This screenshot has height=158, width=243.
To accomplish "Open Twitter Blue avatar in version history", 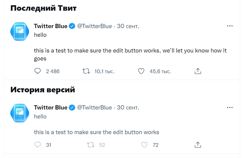I will pos(20,113).
